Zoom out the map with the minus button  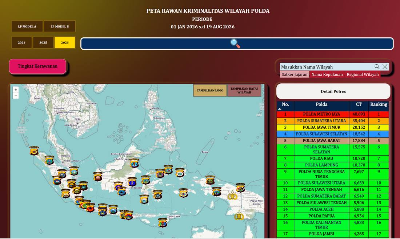16,96
